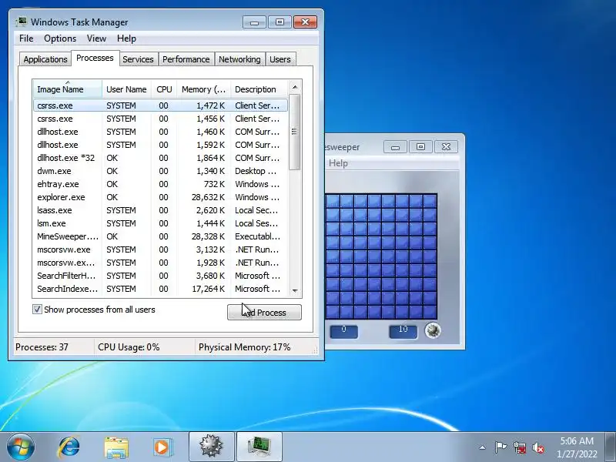The image size is (616, 462).
Task: Select the ehtray.exe process row
Action: tap(160, 184)
